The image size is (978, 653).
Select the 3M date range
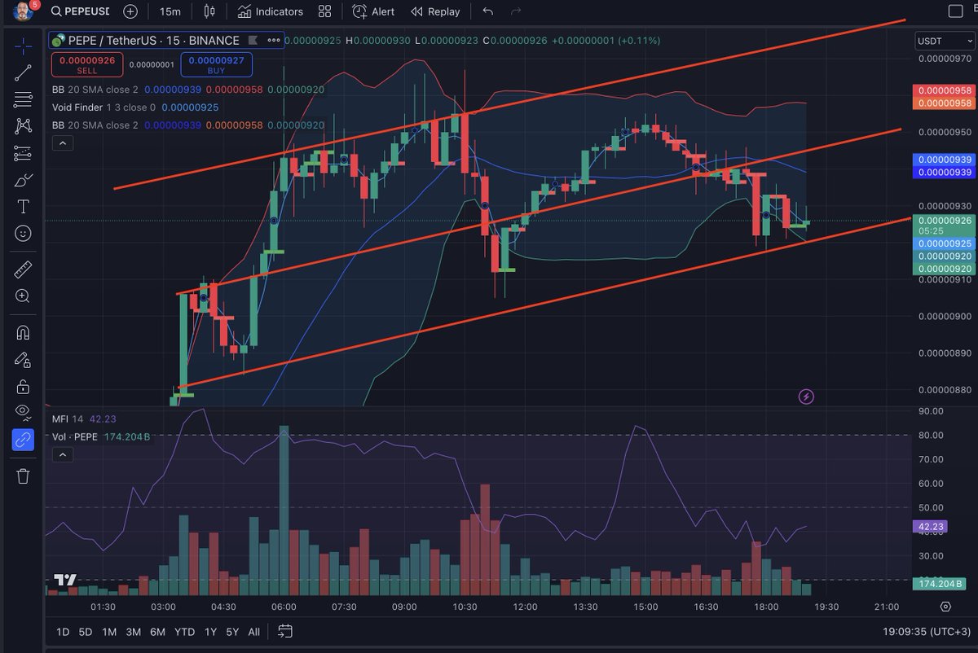[x=134, y=631]
